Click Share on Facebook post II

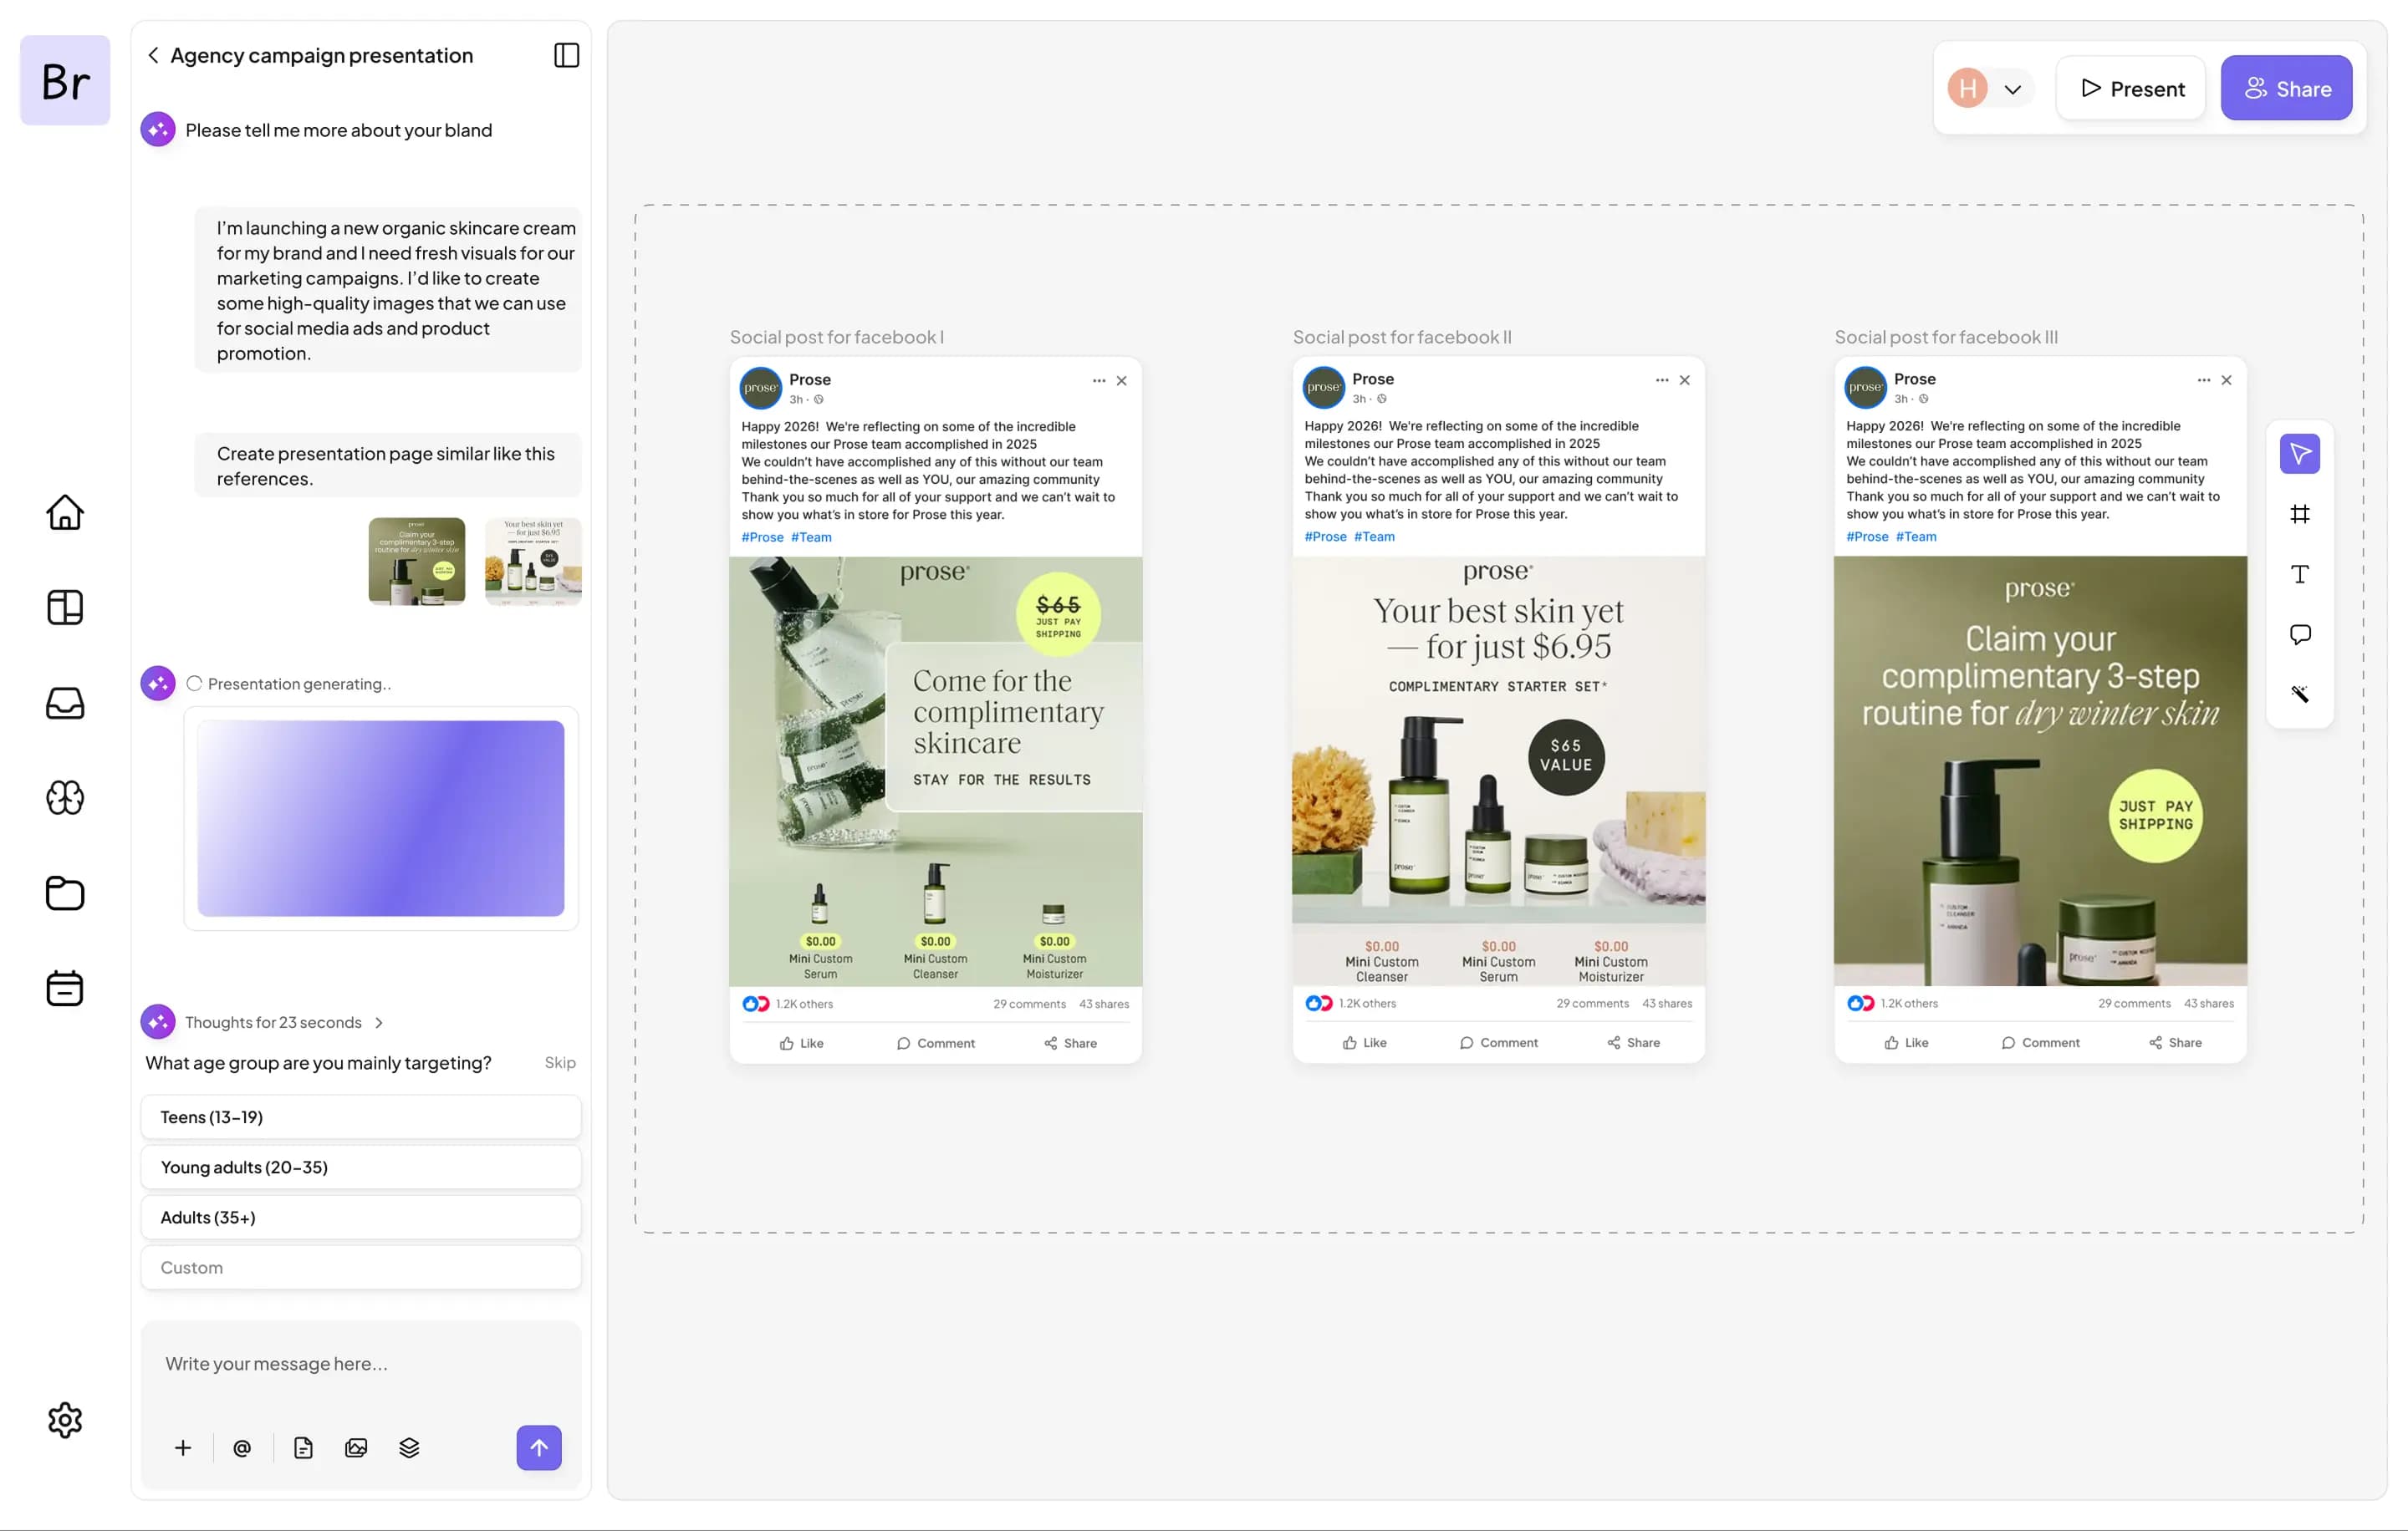(1634, 1041)
